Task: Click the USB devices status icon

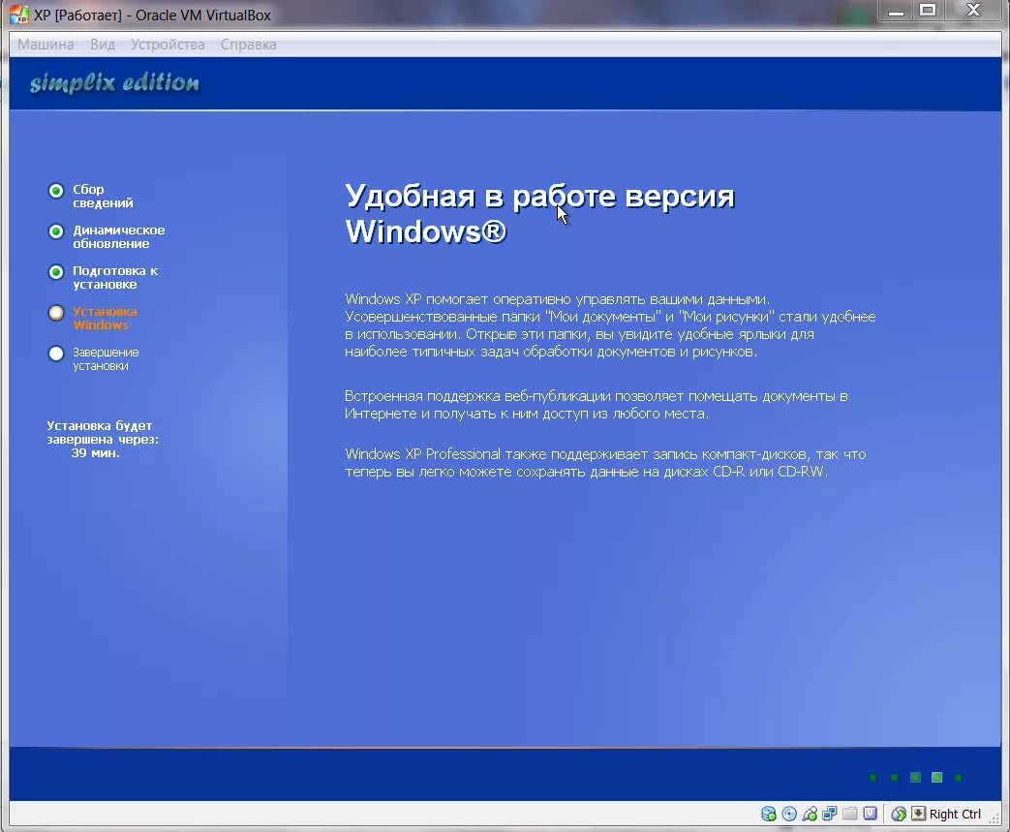Action: (810, 814)
